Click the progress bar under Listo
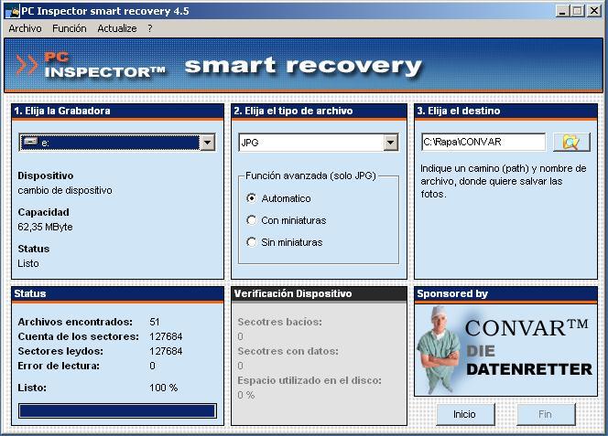 pos(117,410)
